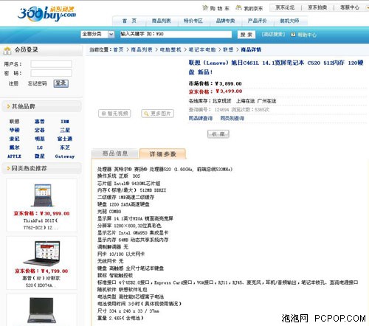The image size is (369, 326).
Task: Open the ThinkPad ¥30,999 laptop thumbnail
Action: [42, 195]
